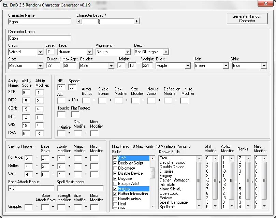Close the Character Generator window
This screenshot has height=218, width=276.
click(x=265, y=3)
